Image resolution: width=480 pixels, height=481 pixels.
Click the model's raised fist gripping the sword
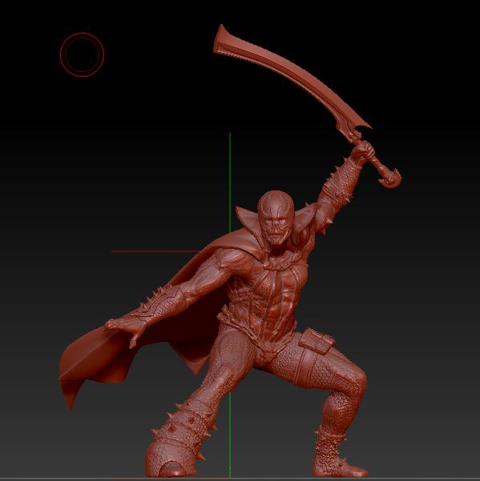(363, 151)
